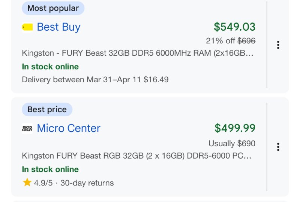Image resolution: width=300 pixels, height=202 pixels.
Task: Open the Kingston FURY Beast 6000MHz RAM listing
Action: coord(138,53)
